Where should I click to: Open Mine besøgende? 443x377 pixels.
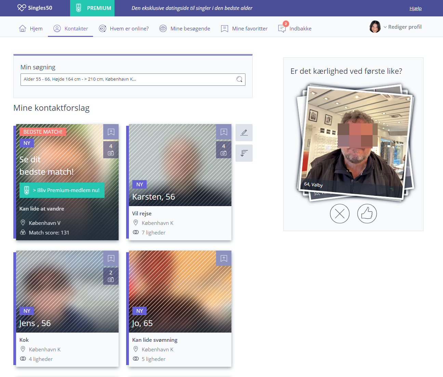point(185,28)
